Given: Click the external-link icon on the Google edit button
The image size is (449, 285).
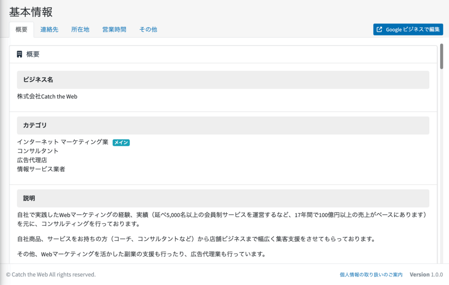Looking at the screenshot, I should 379,29.
